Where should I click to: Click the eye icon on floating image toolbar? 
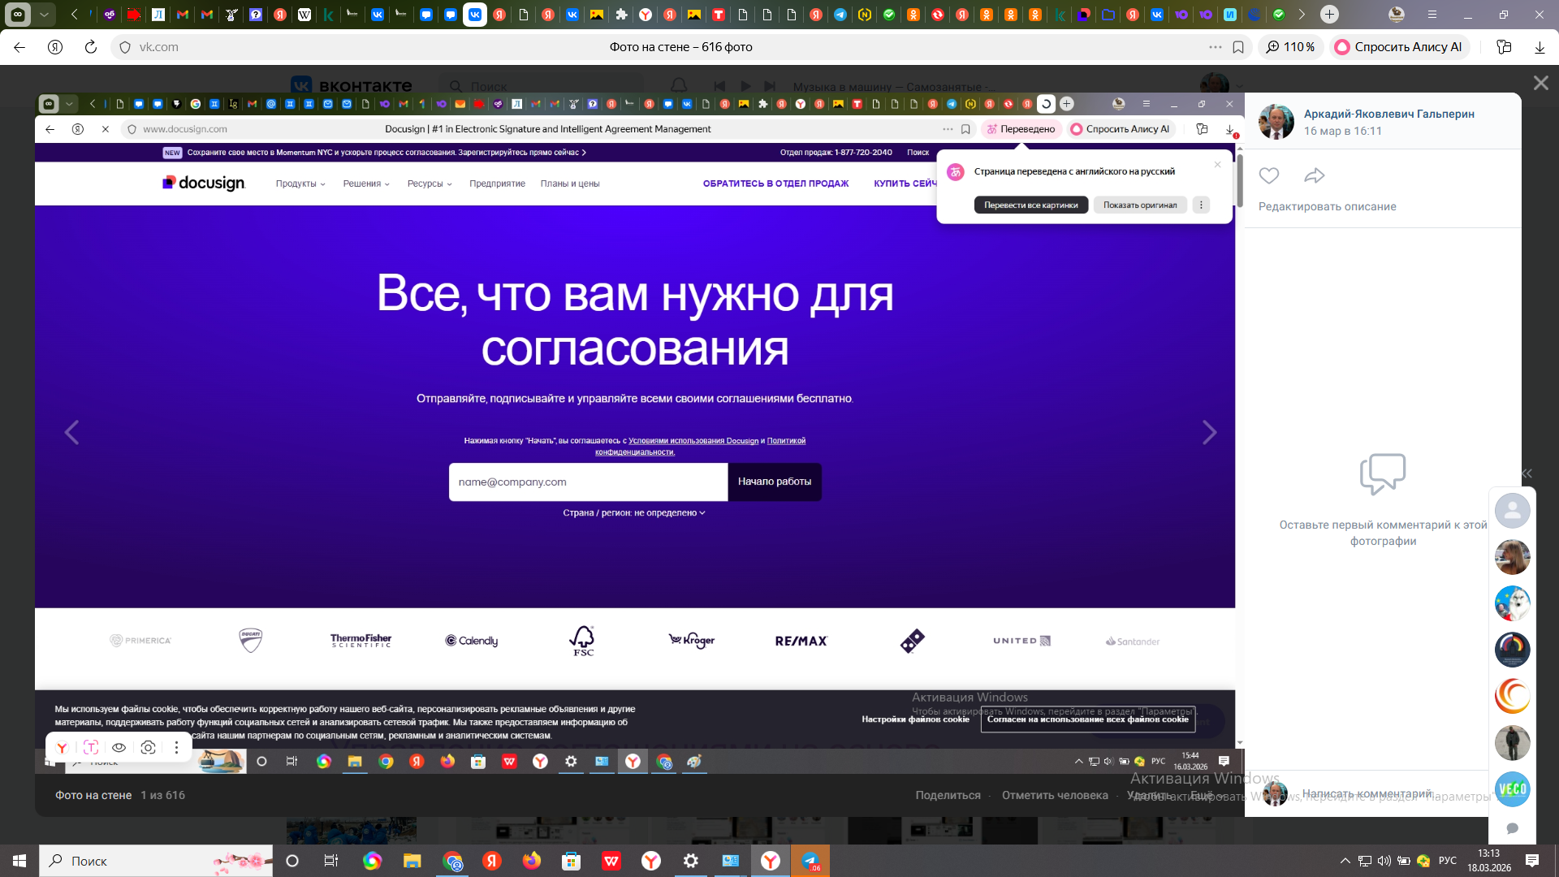tap(119, 747)
